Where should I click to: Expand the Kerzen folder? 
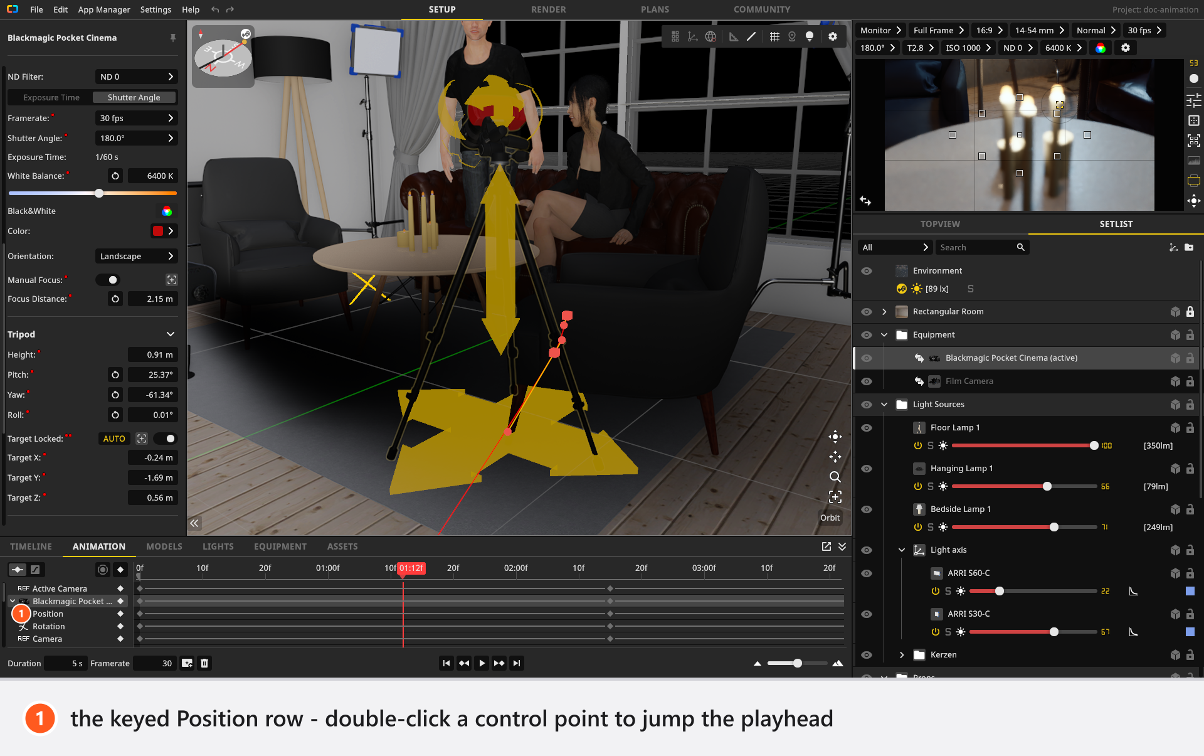pos(902,655)
